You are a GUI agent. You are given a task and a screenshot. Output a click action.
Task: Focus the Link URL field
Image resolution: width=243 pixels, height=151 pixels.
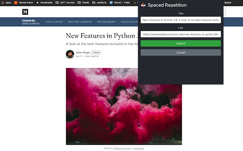(181, 34)
